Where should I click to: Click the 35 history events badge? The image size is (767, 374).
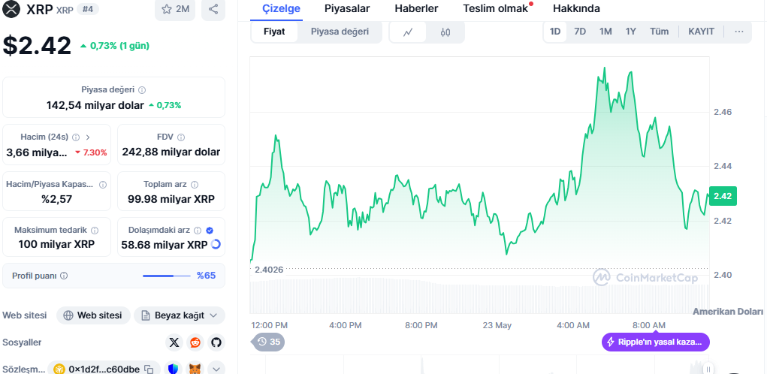tap(268, 342)
